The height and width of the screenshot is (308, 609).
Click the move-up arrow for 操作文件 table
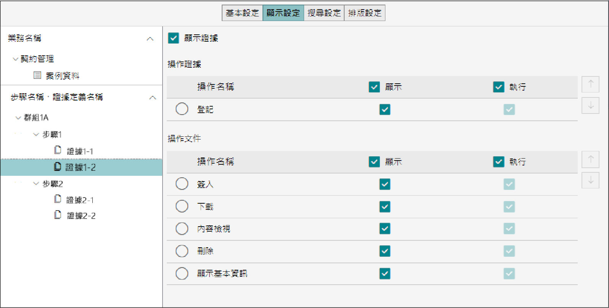click(x=590, y=159)
